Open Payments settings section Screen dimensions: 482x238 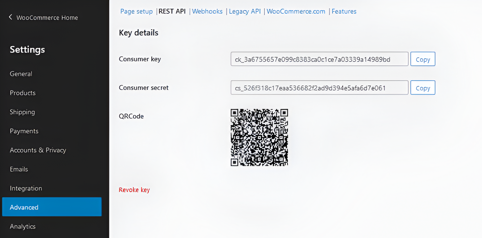point(24,131)
